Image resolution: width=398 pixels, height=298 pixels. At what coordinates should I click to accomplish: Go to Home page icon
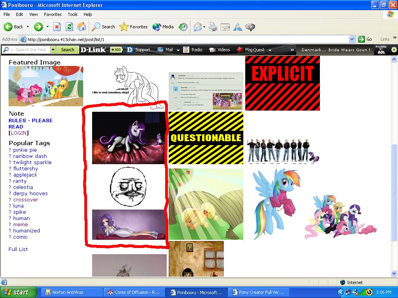coord(82,27)
